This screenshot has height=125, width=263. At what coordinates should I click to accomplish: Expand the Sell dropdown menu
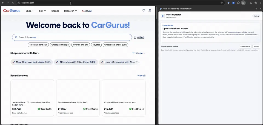42,11
